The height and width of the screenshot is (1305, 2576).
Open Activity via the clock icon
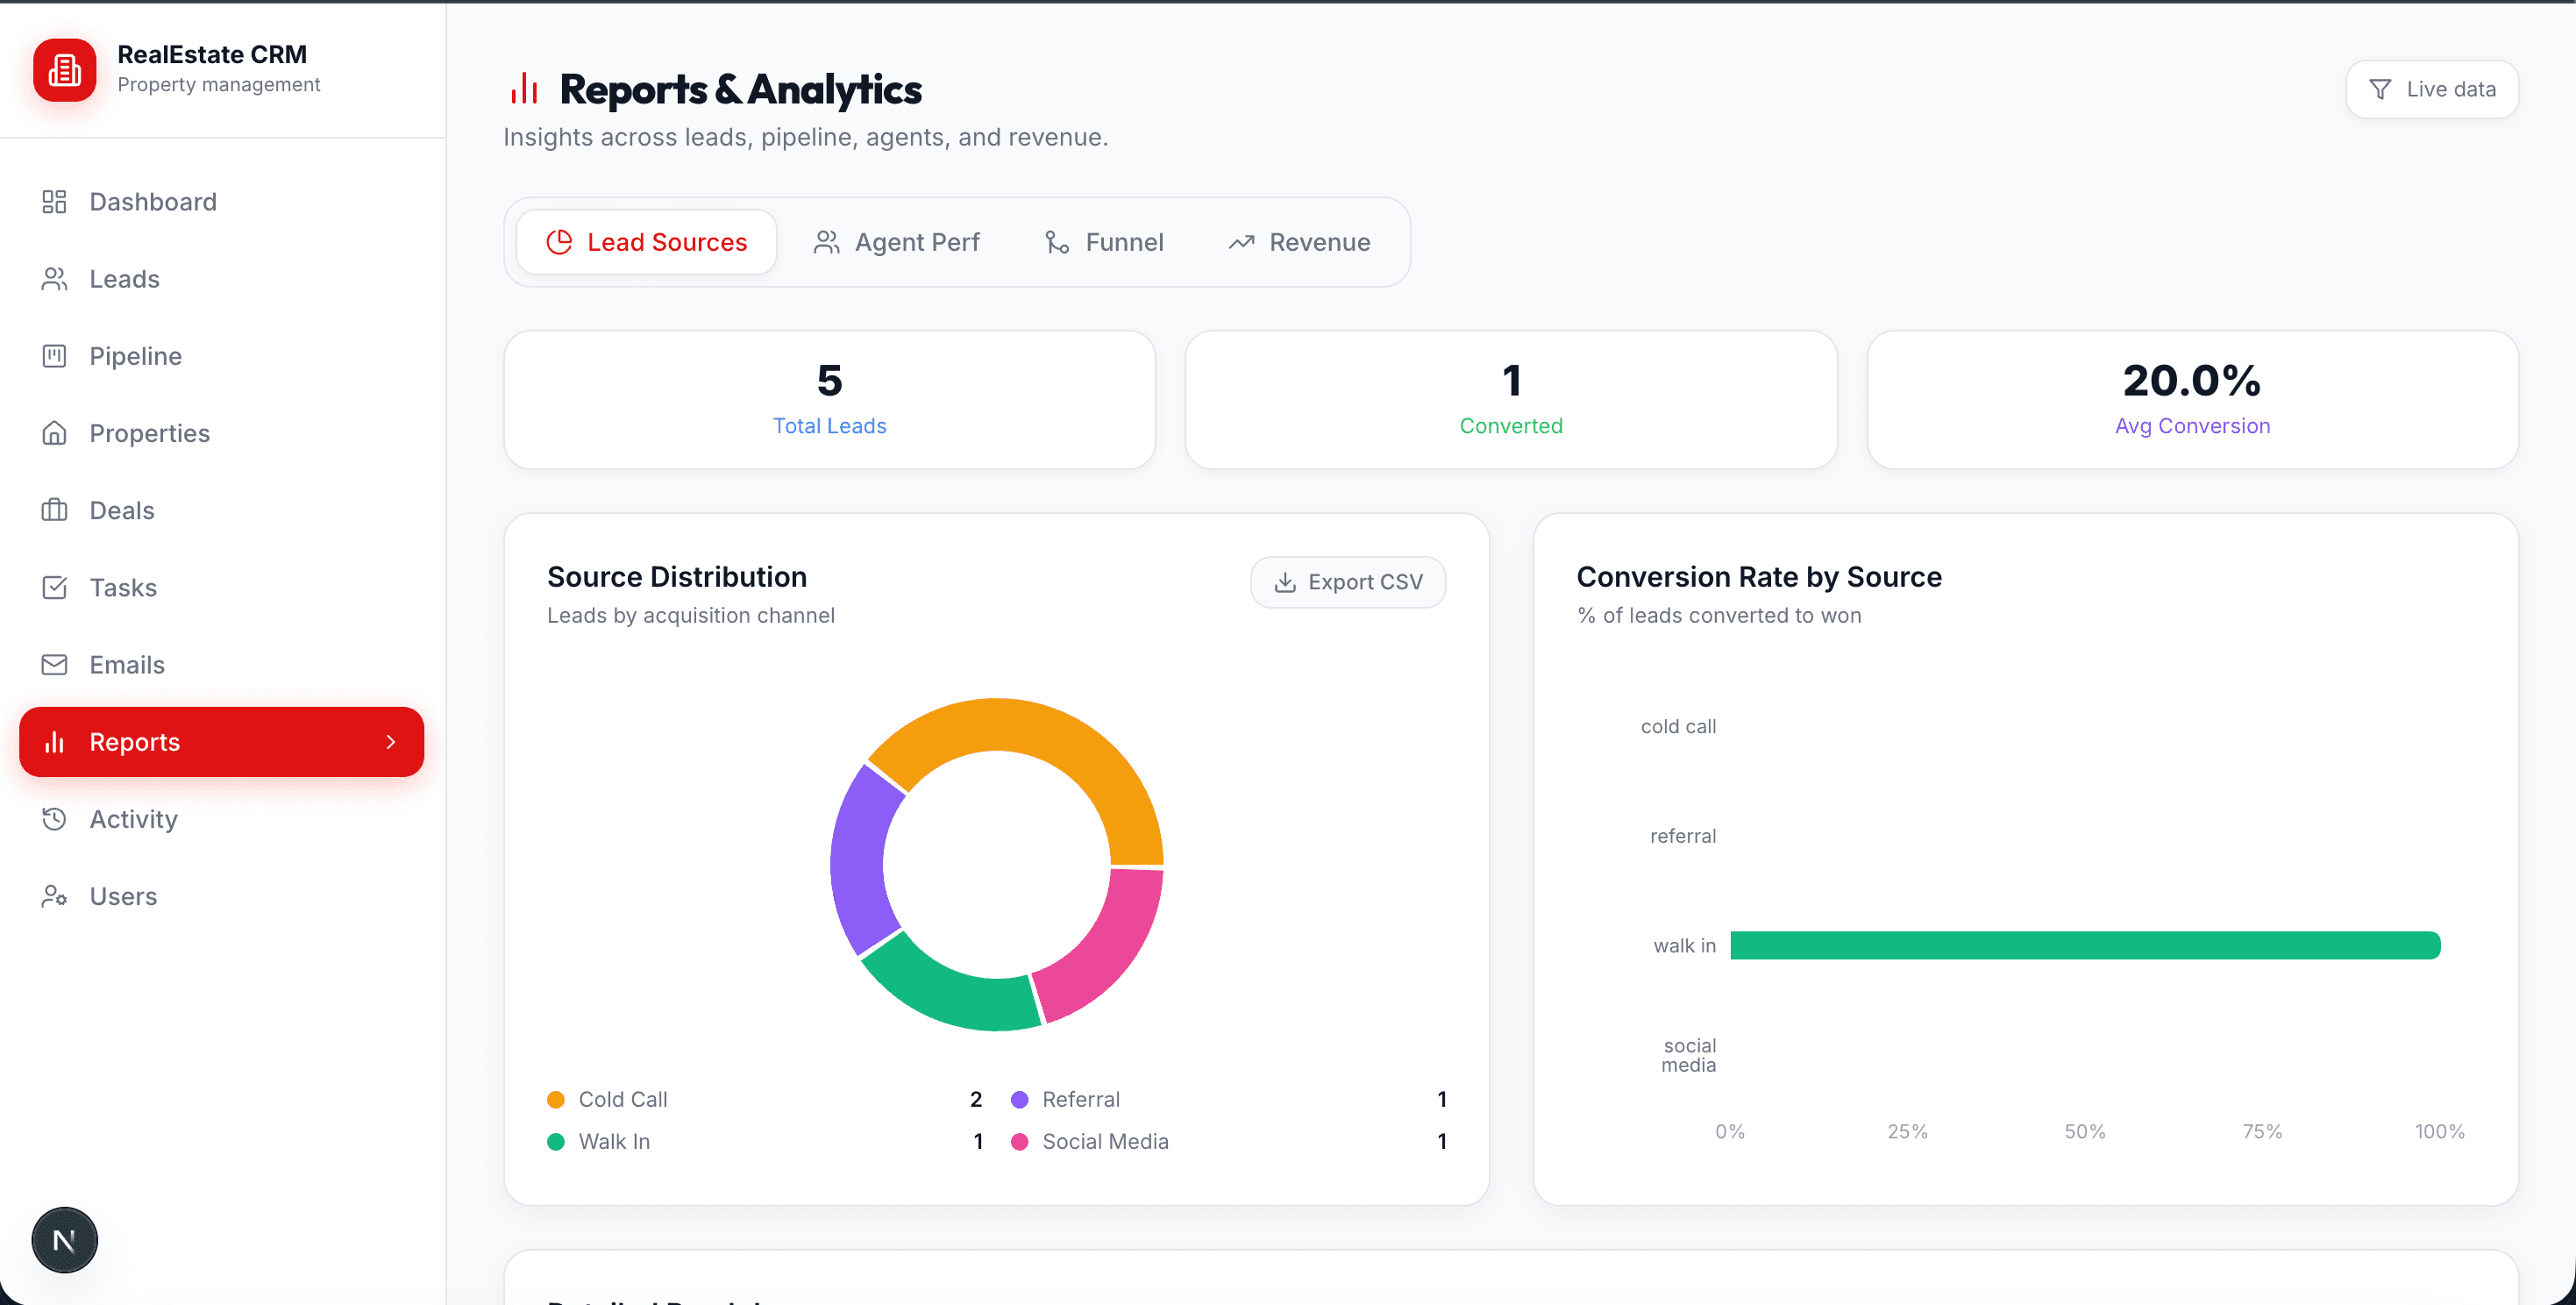pos(56,818)
